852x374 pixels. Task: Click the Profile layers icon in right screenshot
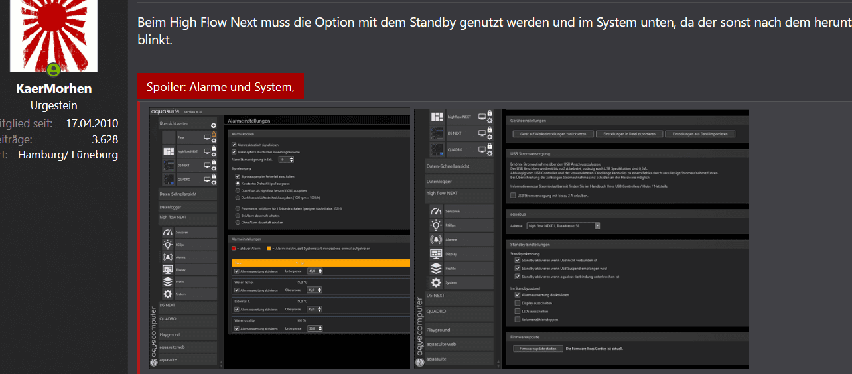tap(436, 269)
